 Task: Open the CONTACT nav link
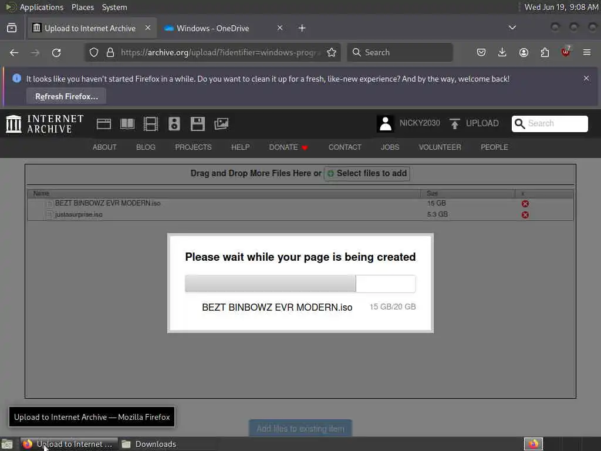(x=345, y=147)
